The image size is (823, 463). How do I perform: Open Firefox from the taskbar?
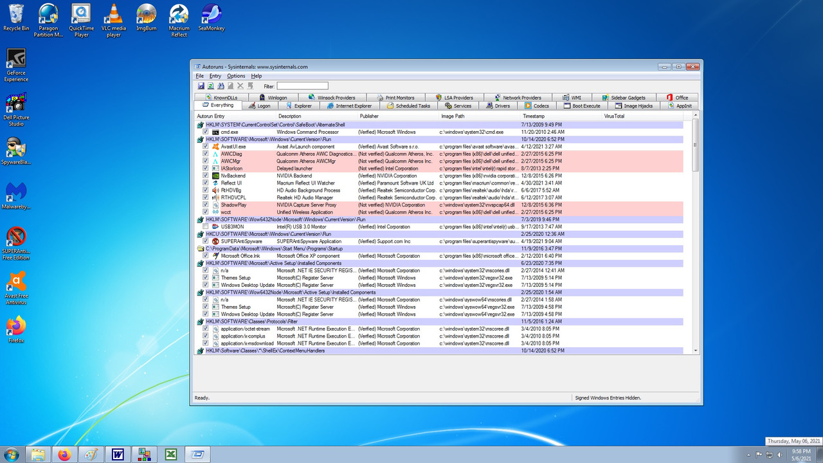[64, 455]
